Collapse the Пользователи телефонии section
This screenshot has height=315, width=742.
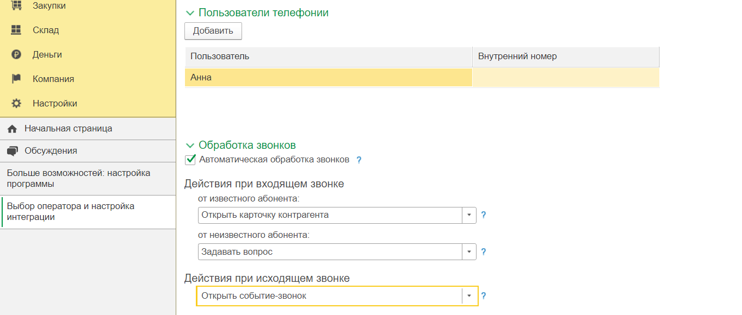[x=190, y=12]
